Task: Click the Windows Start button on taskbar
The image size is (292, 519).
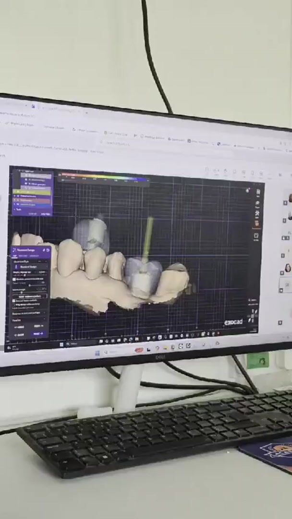Action: 97,353
